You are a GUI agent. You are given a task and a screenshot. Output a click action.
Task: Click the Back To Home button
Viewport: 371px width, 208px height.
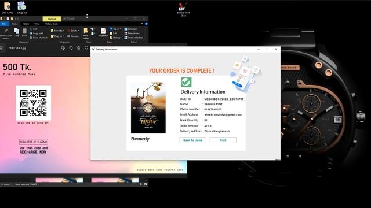[x=193, y=140]
